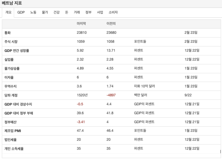Select the red -4897 value
This screenshot has width=222, height=160.
coord(111,95)
